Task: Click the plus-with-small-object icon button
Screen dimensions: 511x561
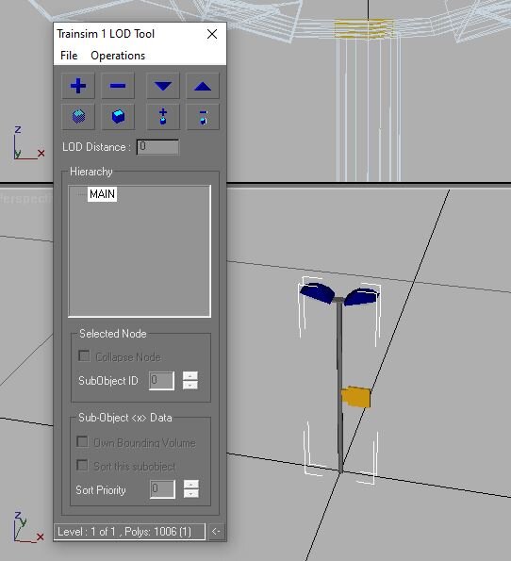Action: pyautogui.click(x=163, y=117)
